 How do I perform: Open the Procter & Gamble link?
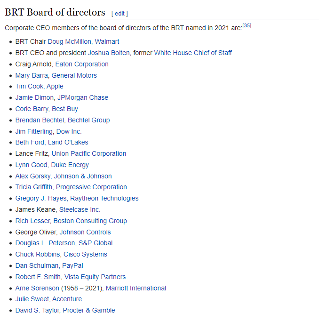tap(89, 310)
